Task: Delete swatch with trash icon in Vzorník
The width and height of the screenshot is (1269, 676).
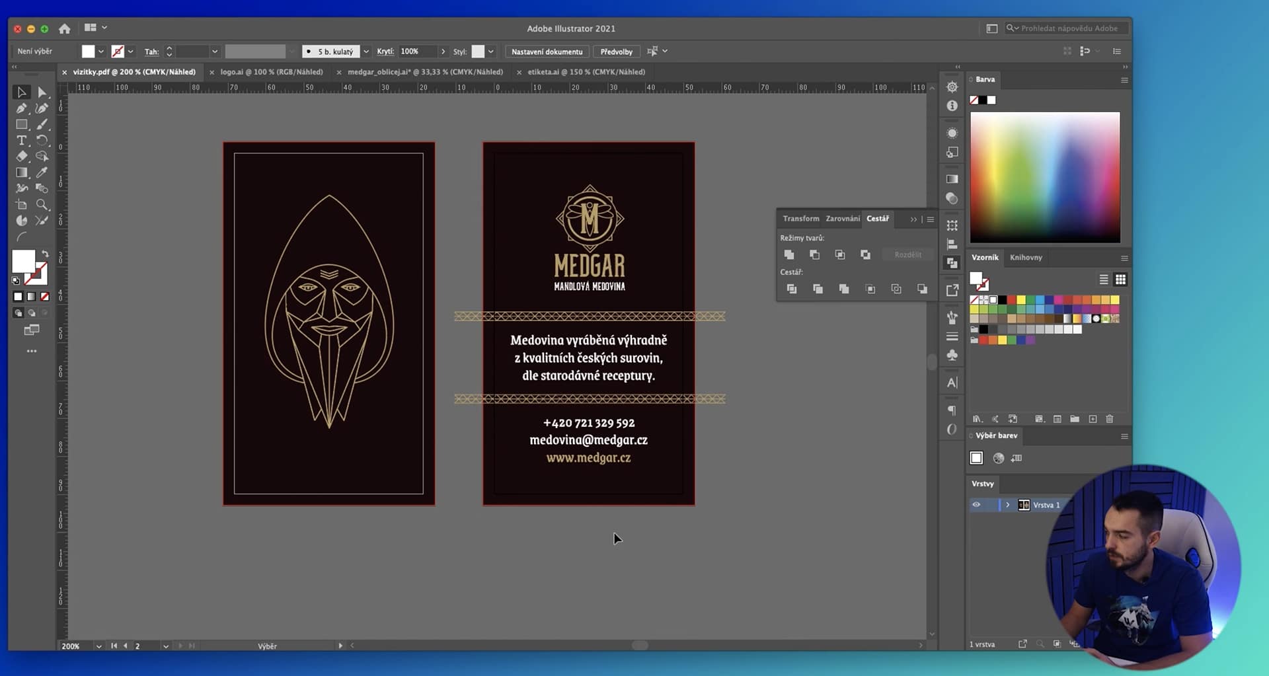Action: (x=1110, y=419)
